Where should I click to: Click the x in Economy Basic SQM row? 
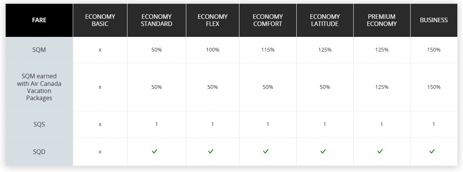[100, 50]
